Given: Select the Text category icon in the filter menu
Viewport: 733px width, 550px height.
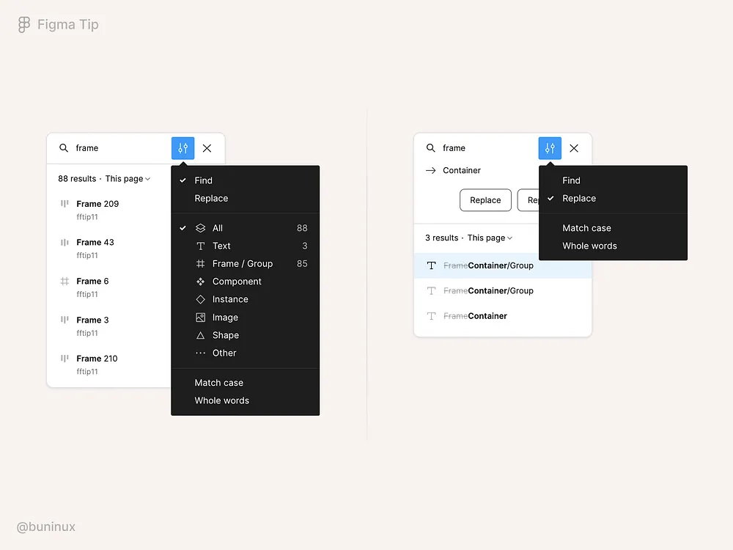Looking at the screenshot, I should pos(201,246).
